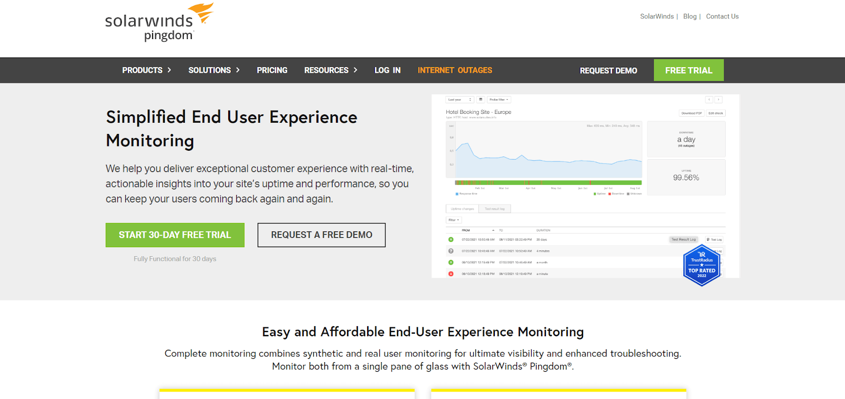The width and height of the screenshot is (845, 399).
Task: Click Request a Free Demo button
Action: [x=322, y=235]
